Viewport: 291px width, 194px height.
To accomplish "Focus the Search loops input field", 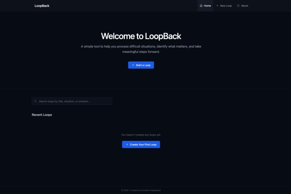I will pos(72,101).
